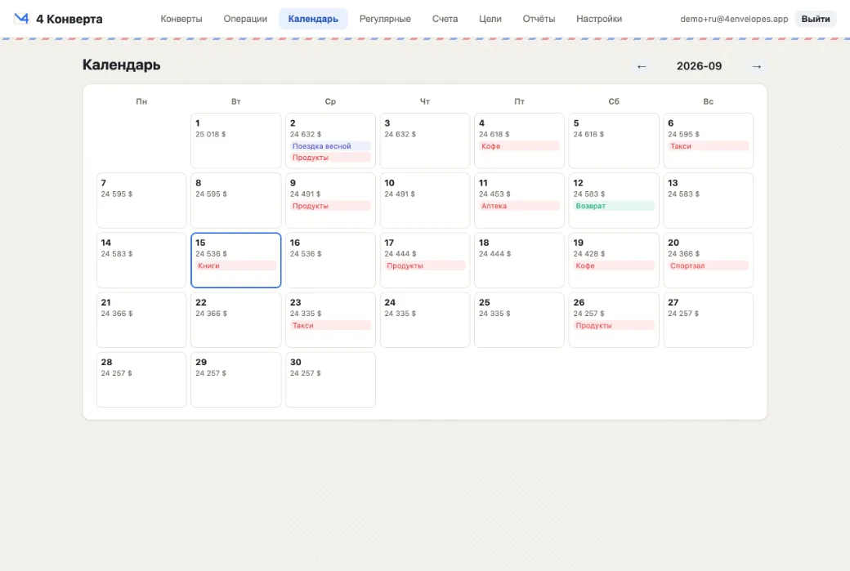850x571 pixels.
Task: Open the Настройки tab
Action: (x=599, y=19)
